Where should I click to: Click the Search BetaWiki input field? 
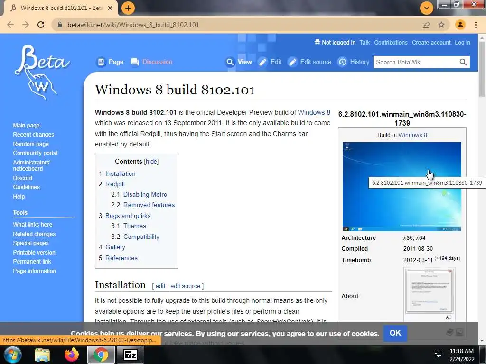click(x=416, y=62)
